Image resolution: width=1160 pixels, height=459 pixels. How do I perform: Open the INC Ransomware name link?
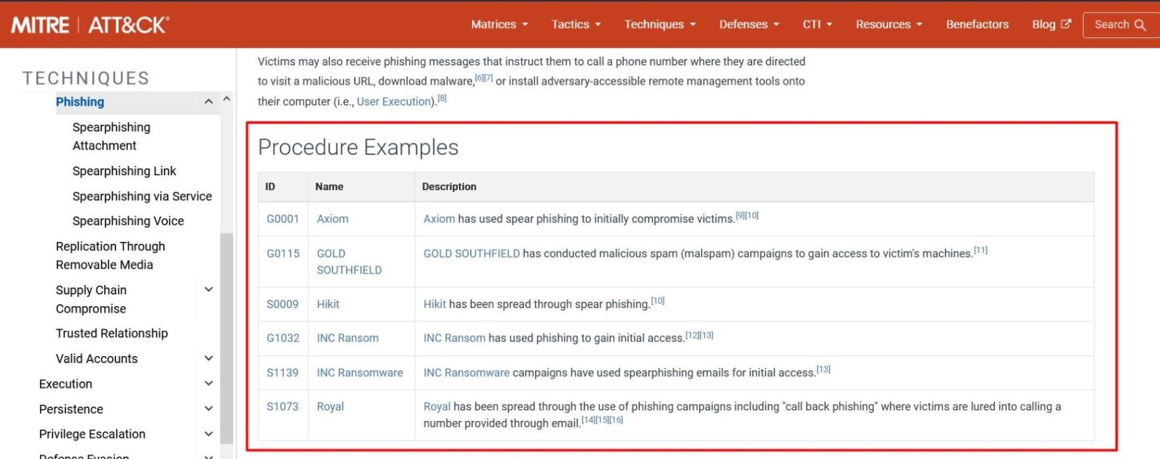tap(359, 372)
